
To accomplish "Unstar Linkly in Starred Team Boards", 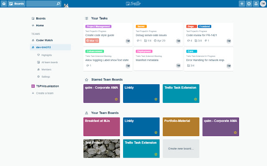I will pyautogui.click(x=156, y=99).
